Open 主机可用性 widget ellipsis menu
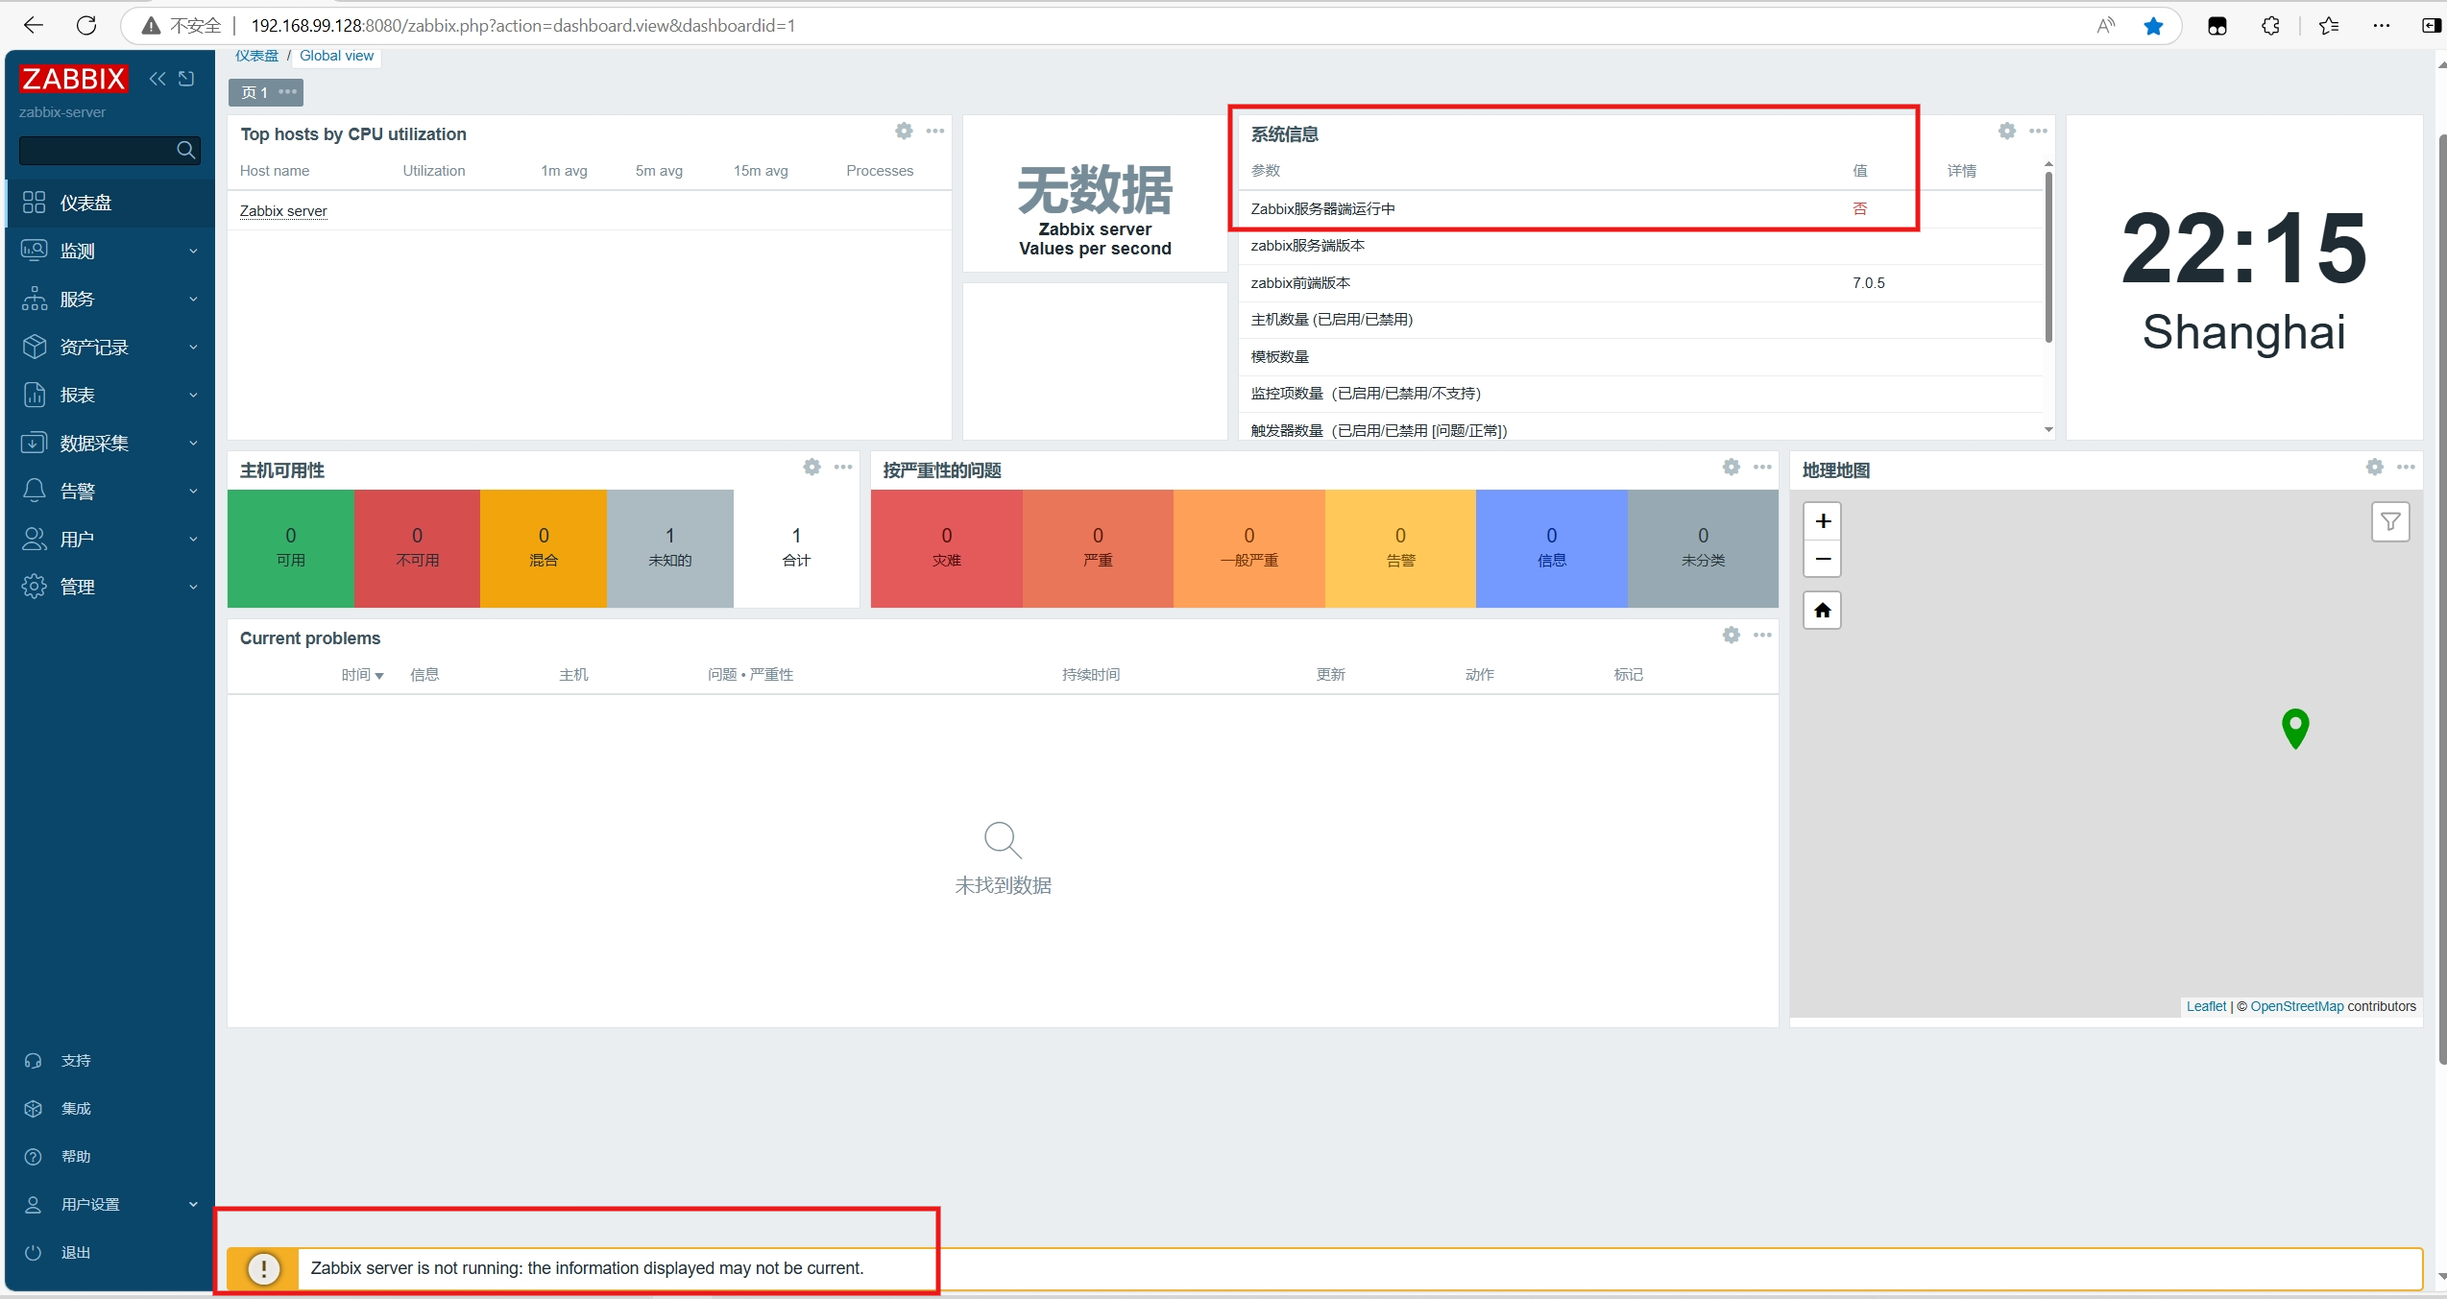Screen dimensions: 2447x1299 (843, 467)
